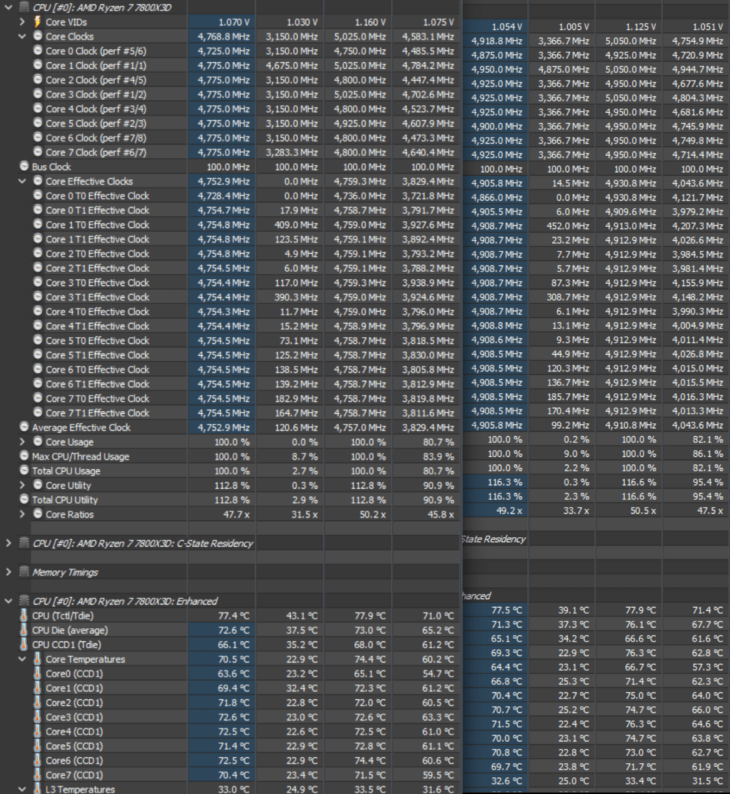Expand the Core VIDs row

pyautogui.click(x=22, y=22)
